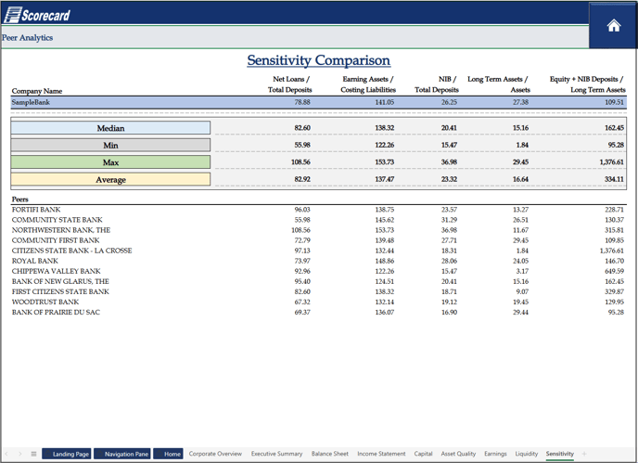
Task: Click the Peer Analytics label
Action: coord(27,37)
